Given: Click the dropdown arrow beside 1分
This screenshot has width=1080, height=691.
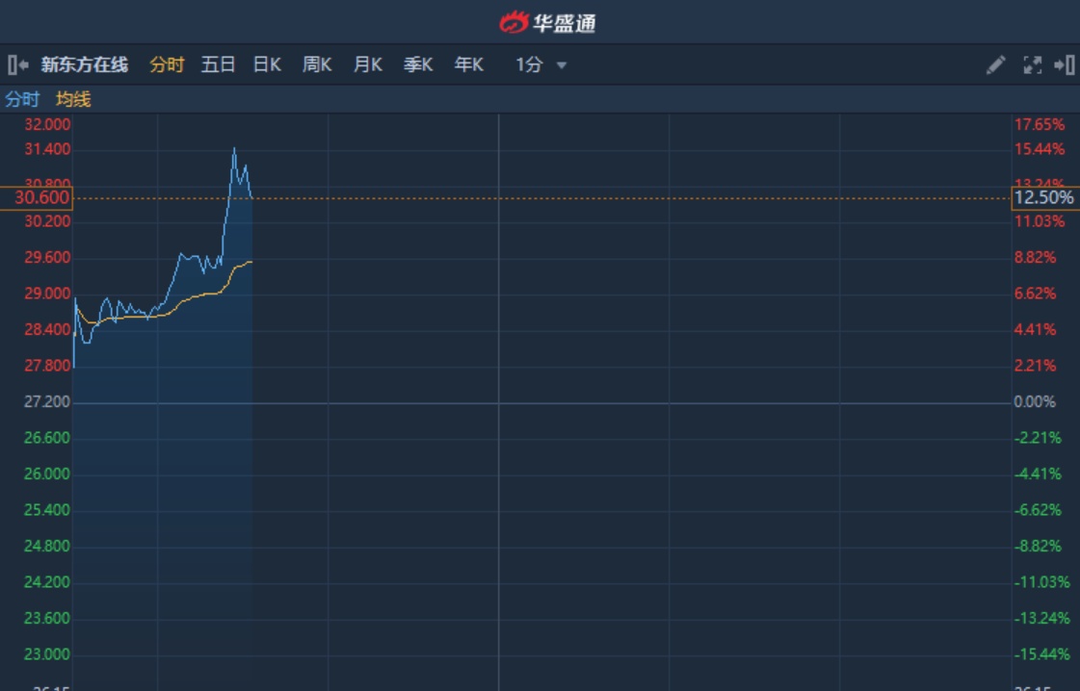Looking at the screenshot, I should click(x=562, y=66).
